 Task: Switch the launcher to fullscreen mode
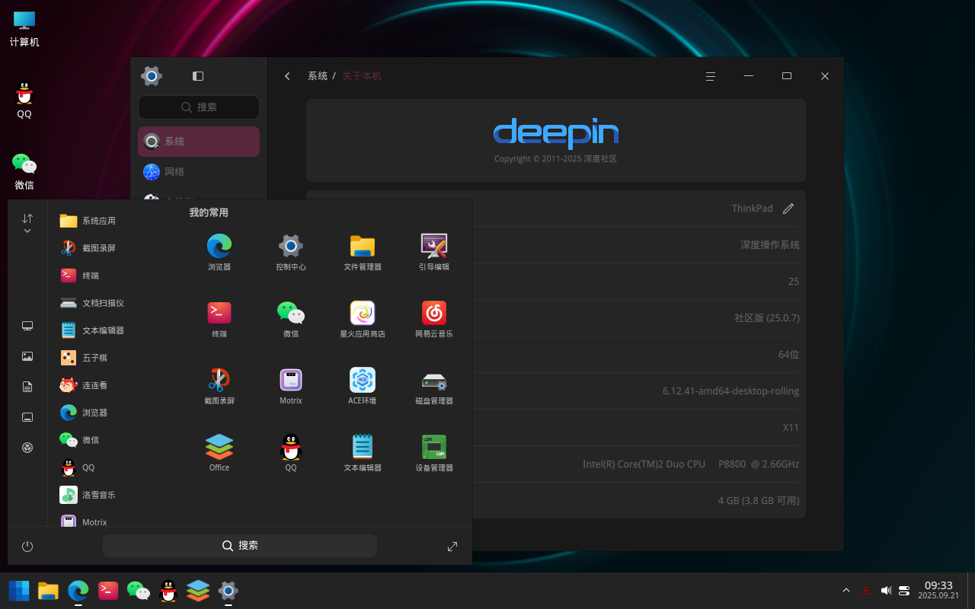(x=452, y=547)
